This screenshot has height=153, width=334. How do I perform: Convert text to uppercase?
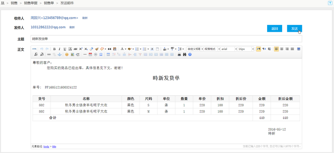coord(36,54)
